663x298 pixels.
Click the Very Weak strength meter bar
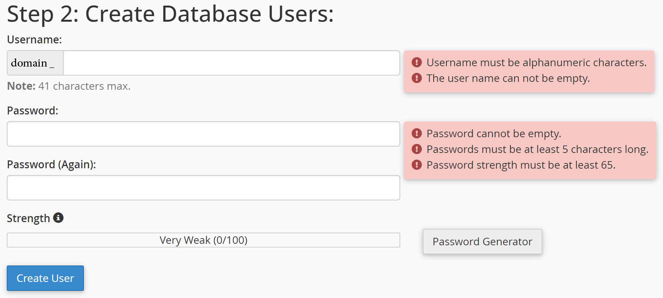(203, 240)
